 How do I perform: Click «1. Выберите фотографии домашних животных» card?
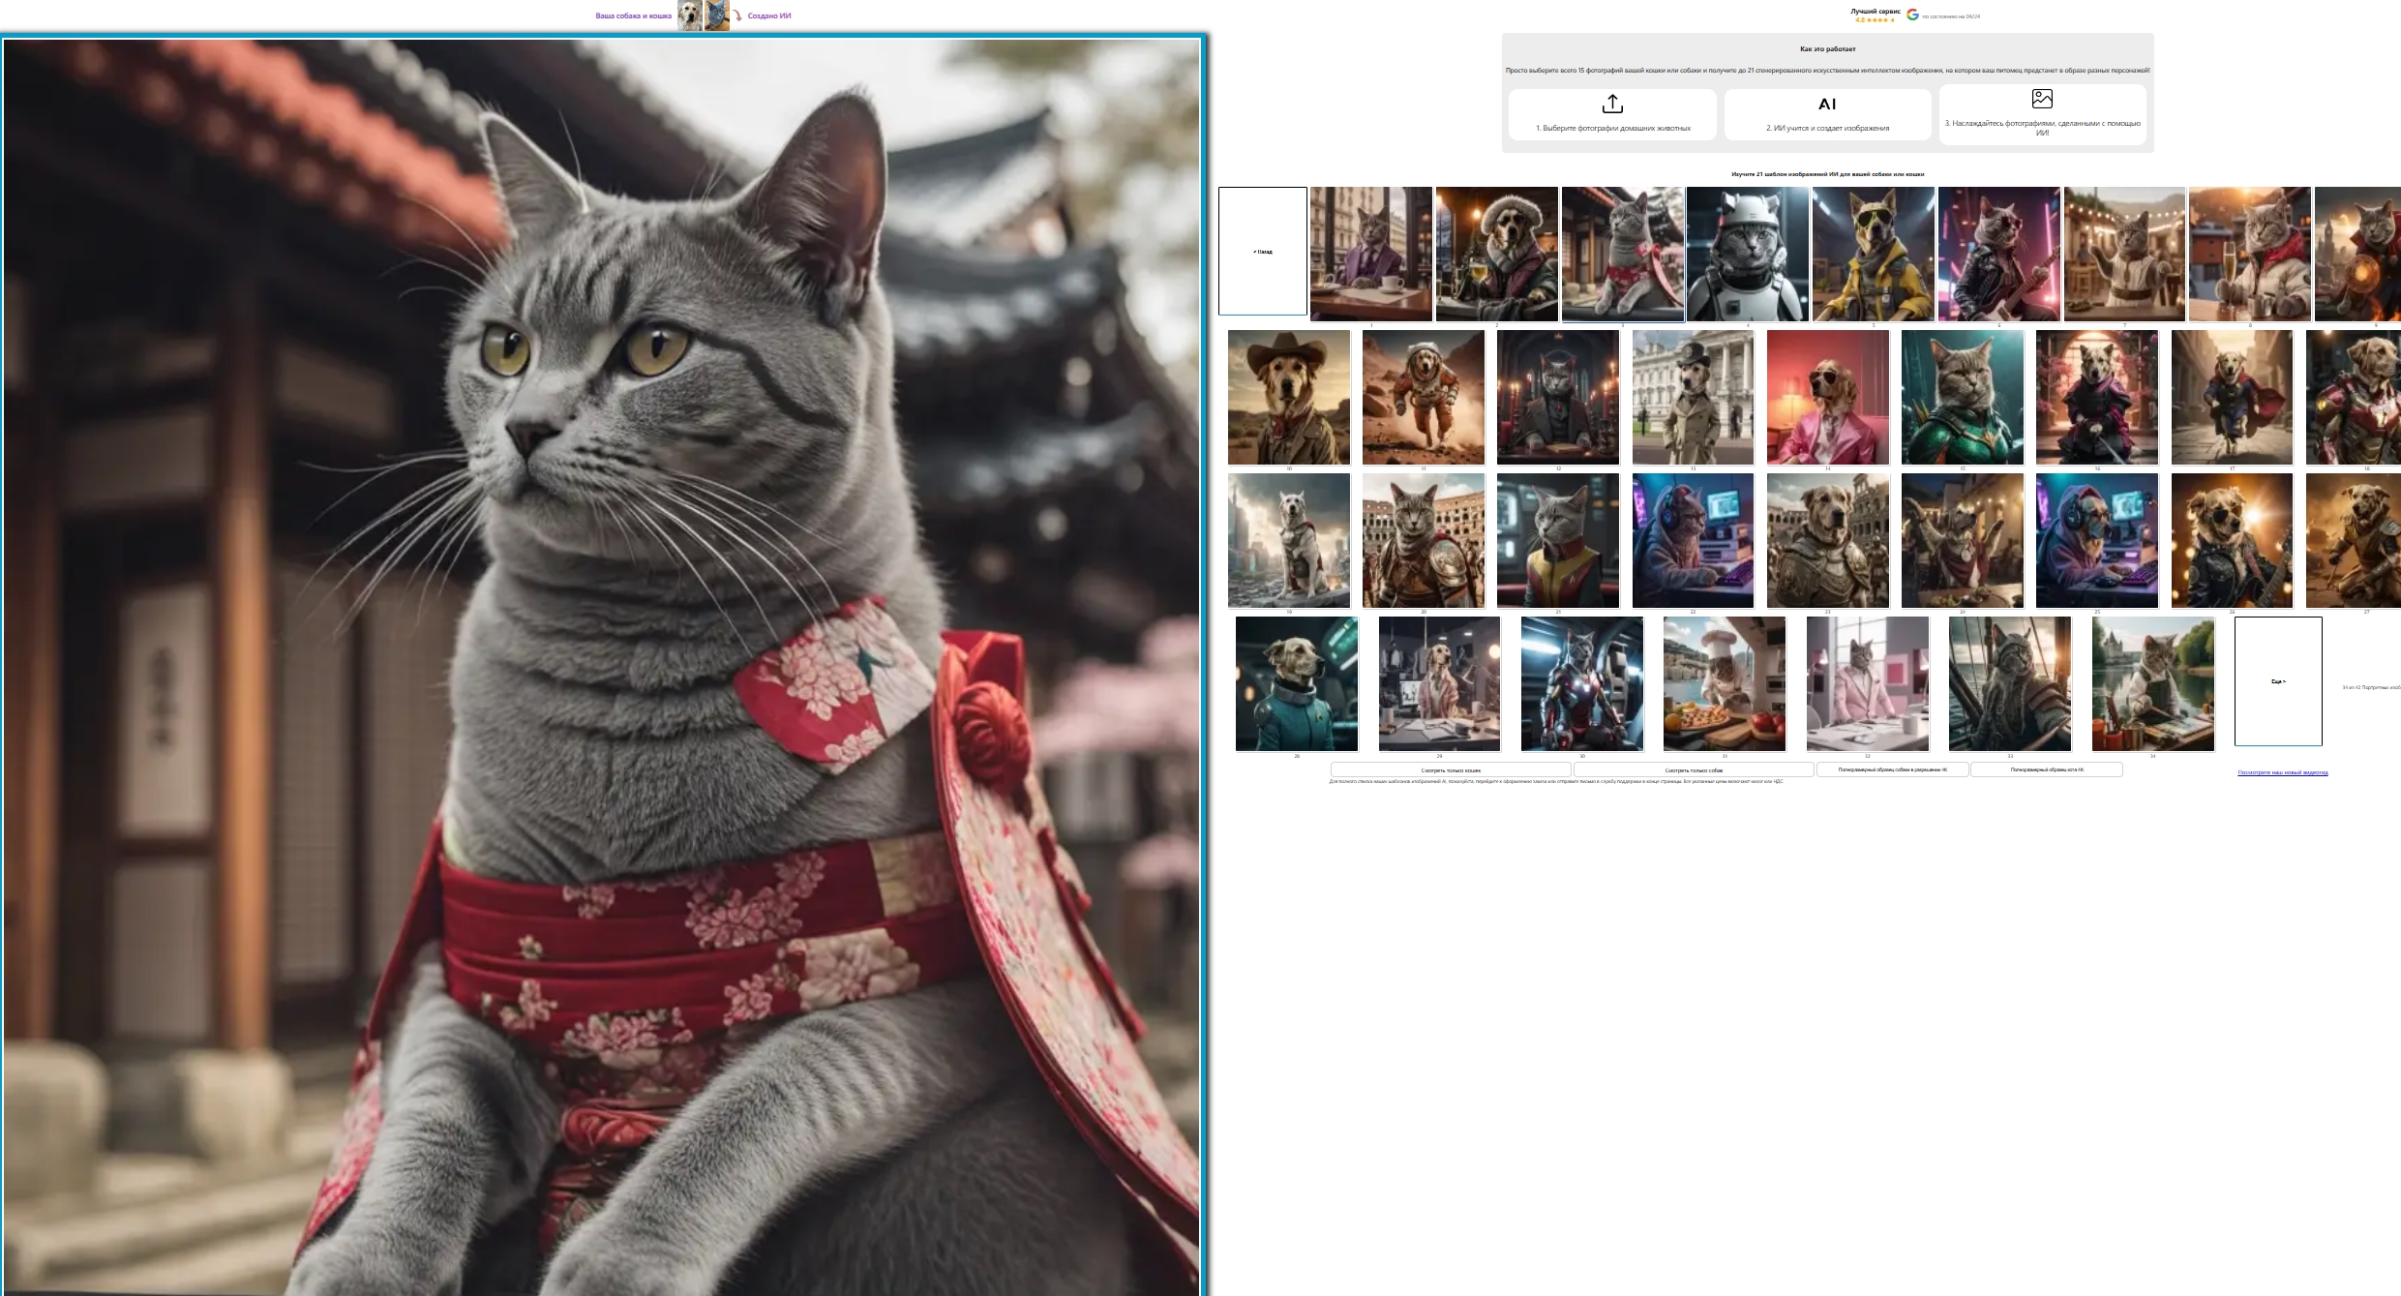click(1612, 114)
